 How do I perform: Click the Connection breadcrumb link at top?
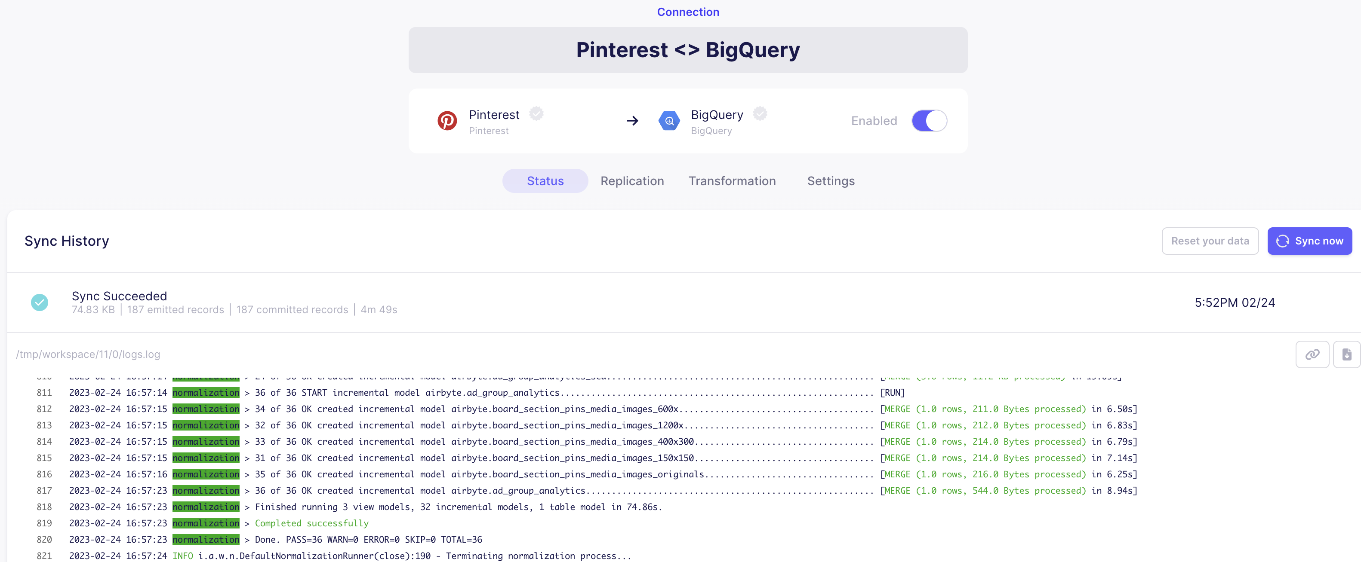coord(687,12)
